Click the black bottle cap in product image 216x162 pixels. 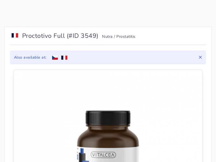pos(108,117)
